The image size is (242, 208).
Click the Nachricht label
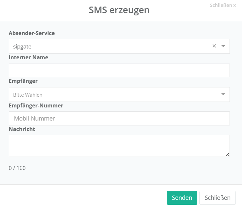click(22, 129)
